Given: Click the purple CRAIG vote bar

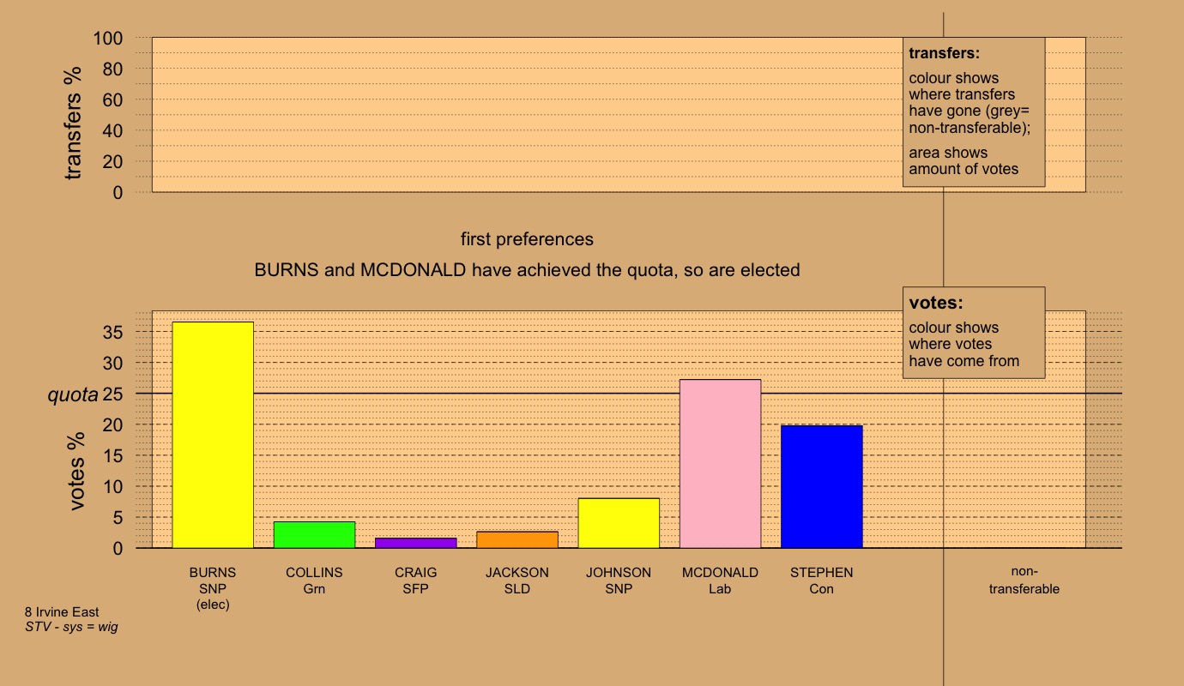Looking at the screenshot, I should (416, 543).
